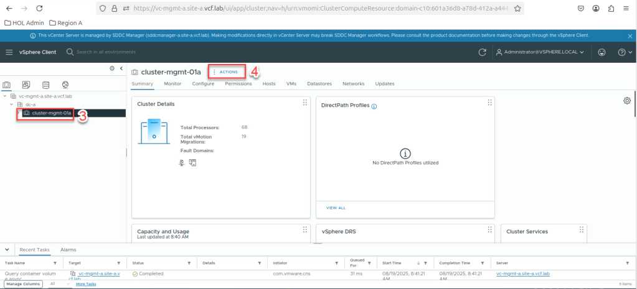The width and height of the screenshot is (637, 289).
Task: Click the summary page settings gear
Action: 627,101
